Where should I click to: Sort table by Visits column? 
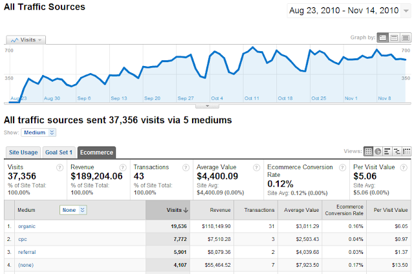click(168, 210)
